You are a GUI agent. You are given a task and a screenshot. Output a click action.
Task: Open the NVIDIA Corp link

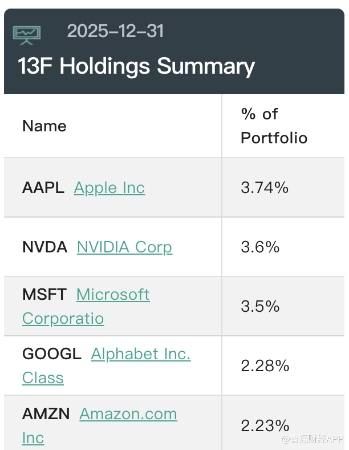click(x=124, y=247)
